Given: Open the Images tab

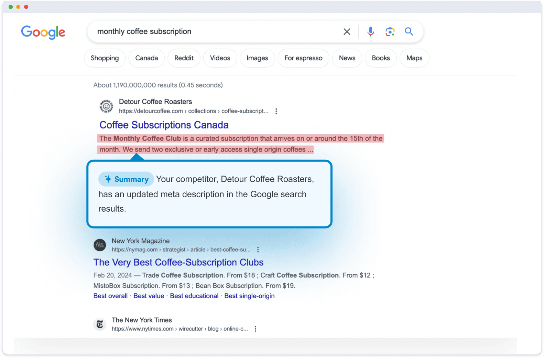Looking at the screenshot, I should (x=257, y=58).
